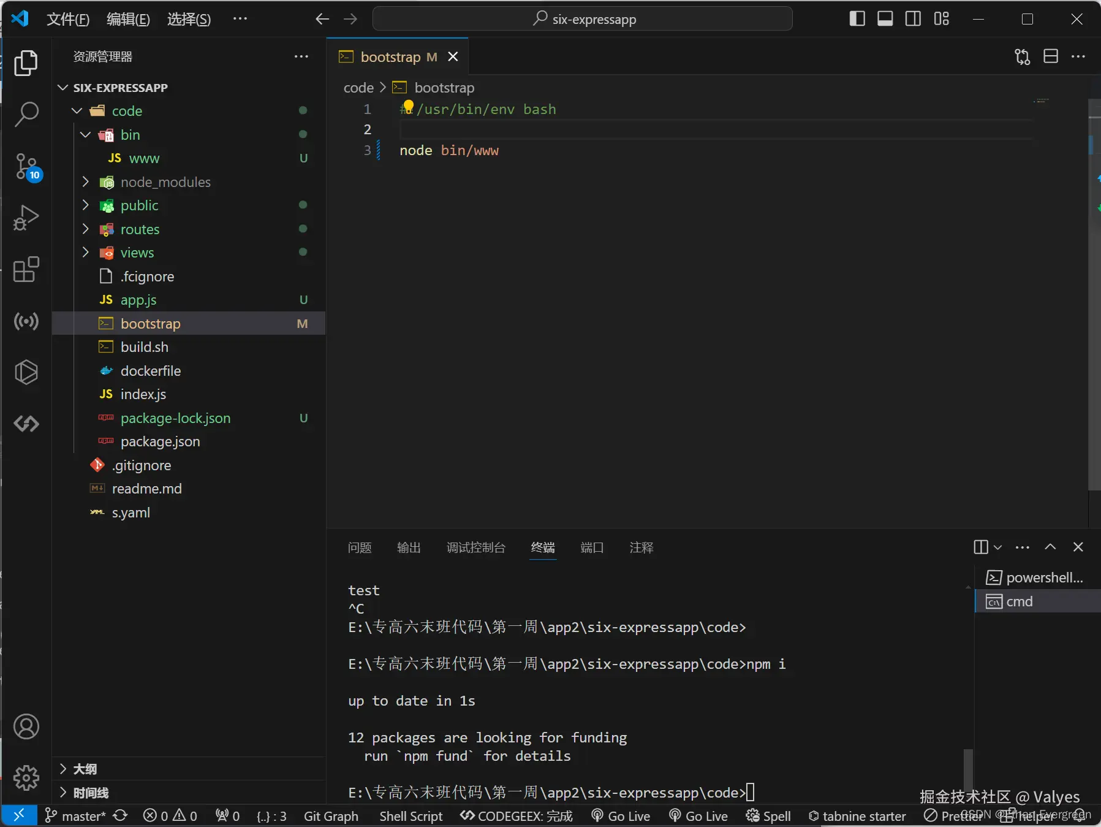The height and width of the screenshot is (827, 1101).
Task: Click the synchronize changes icon in status bar
Action: pyautogui.click(x=121, y=815)
